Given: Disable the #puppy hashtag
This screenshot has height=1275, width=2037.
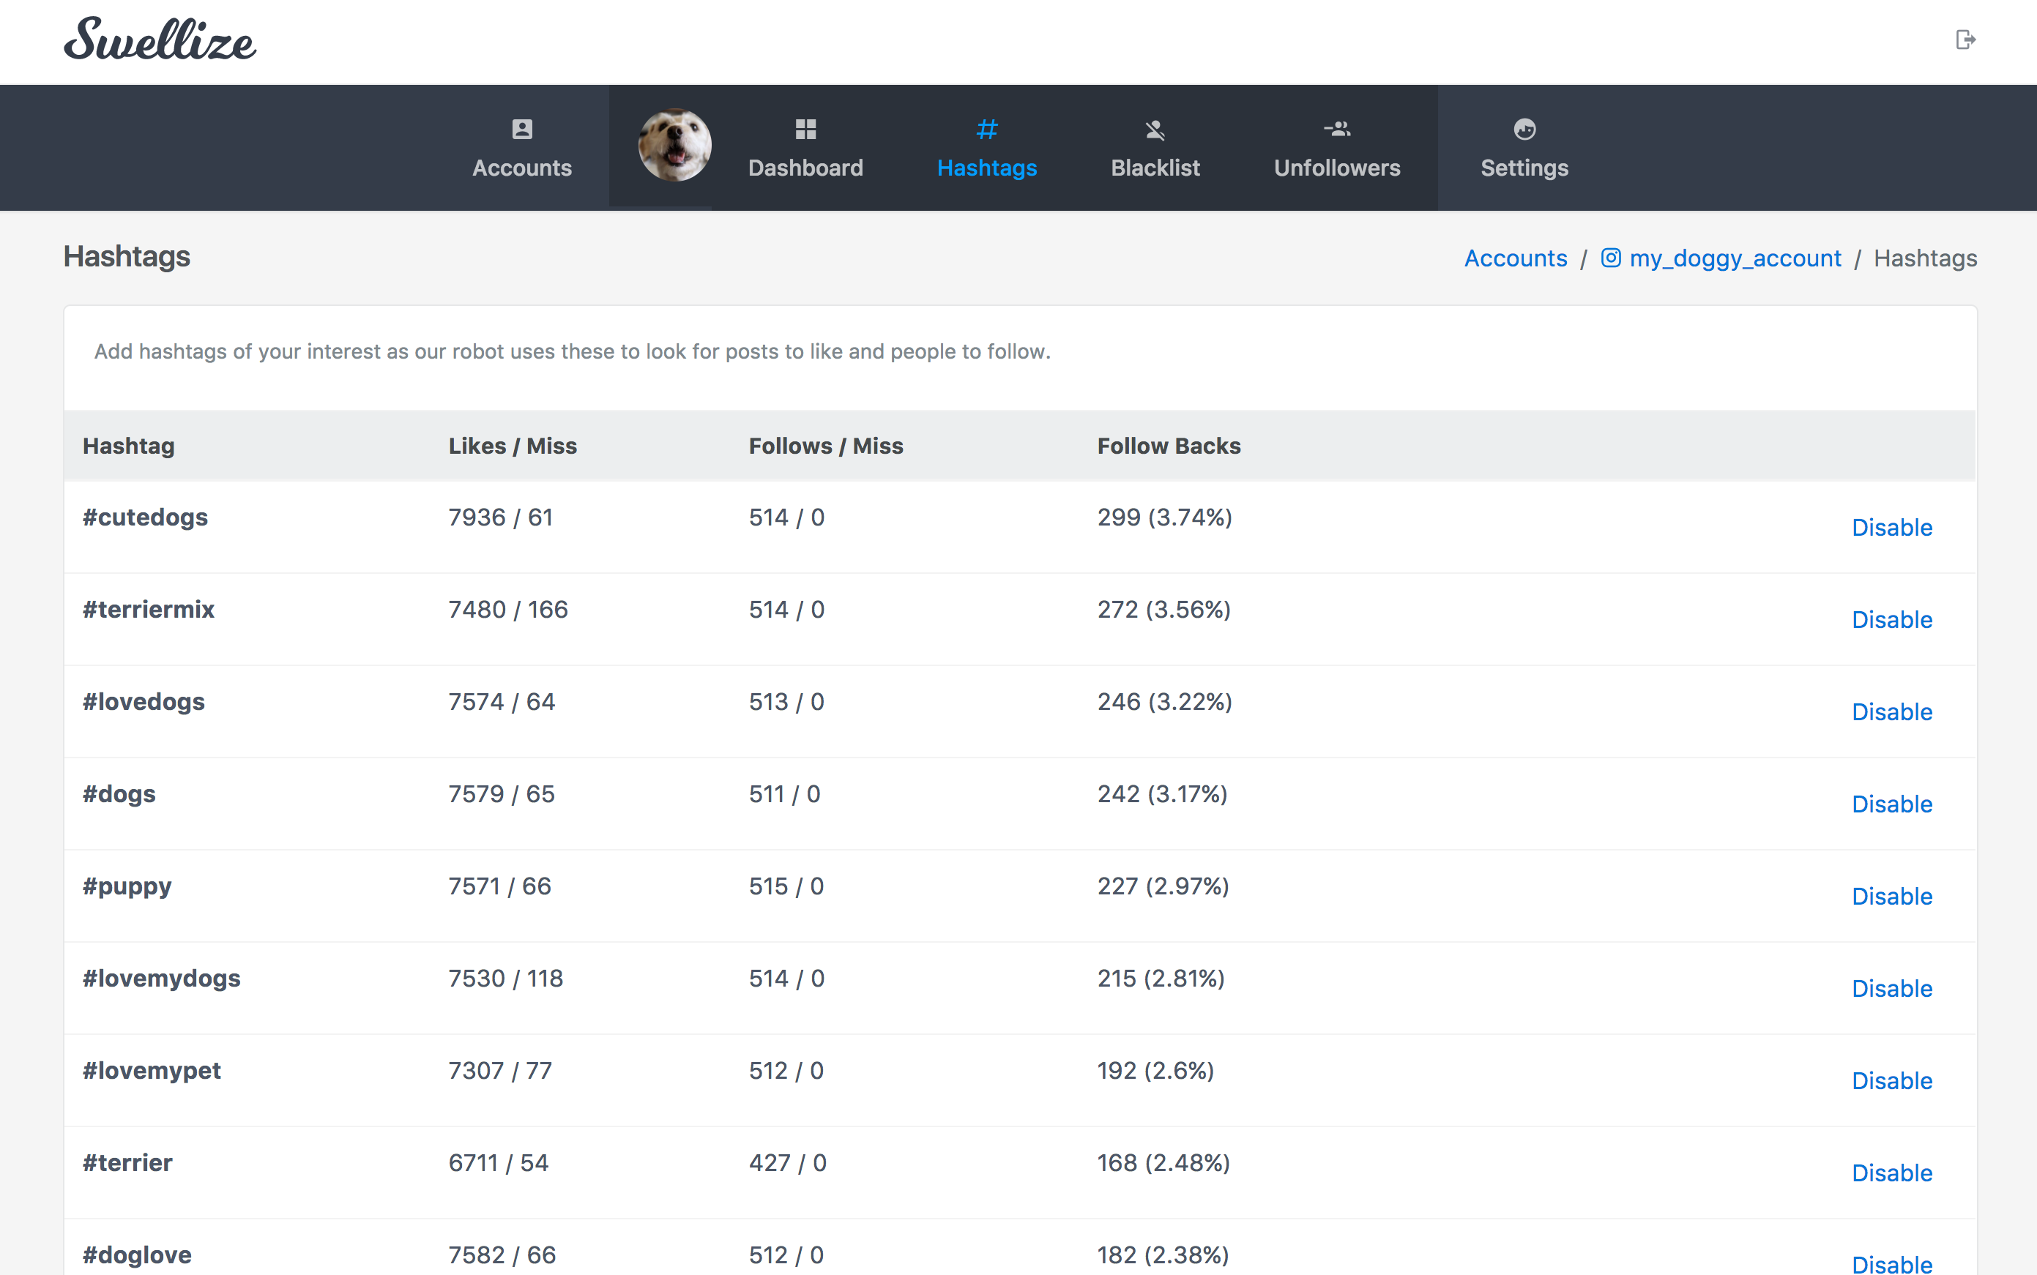Looking at the screenshot, I should [1891, 897].
